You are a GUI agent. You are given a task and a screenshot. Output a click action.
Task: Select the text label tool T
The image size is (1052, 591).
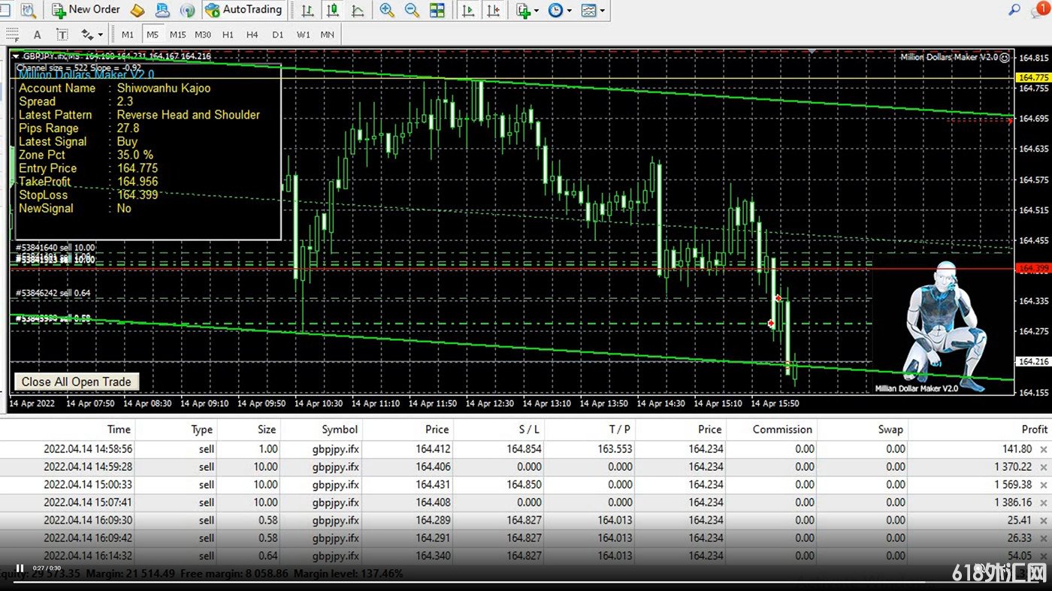tap(62, 35)
